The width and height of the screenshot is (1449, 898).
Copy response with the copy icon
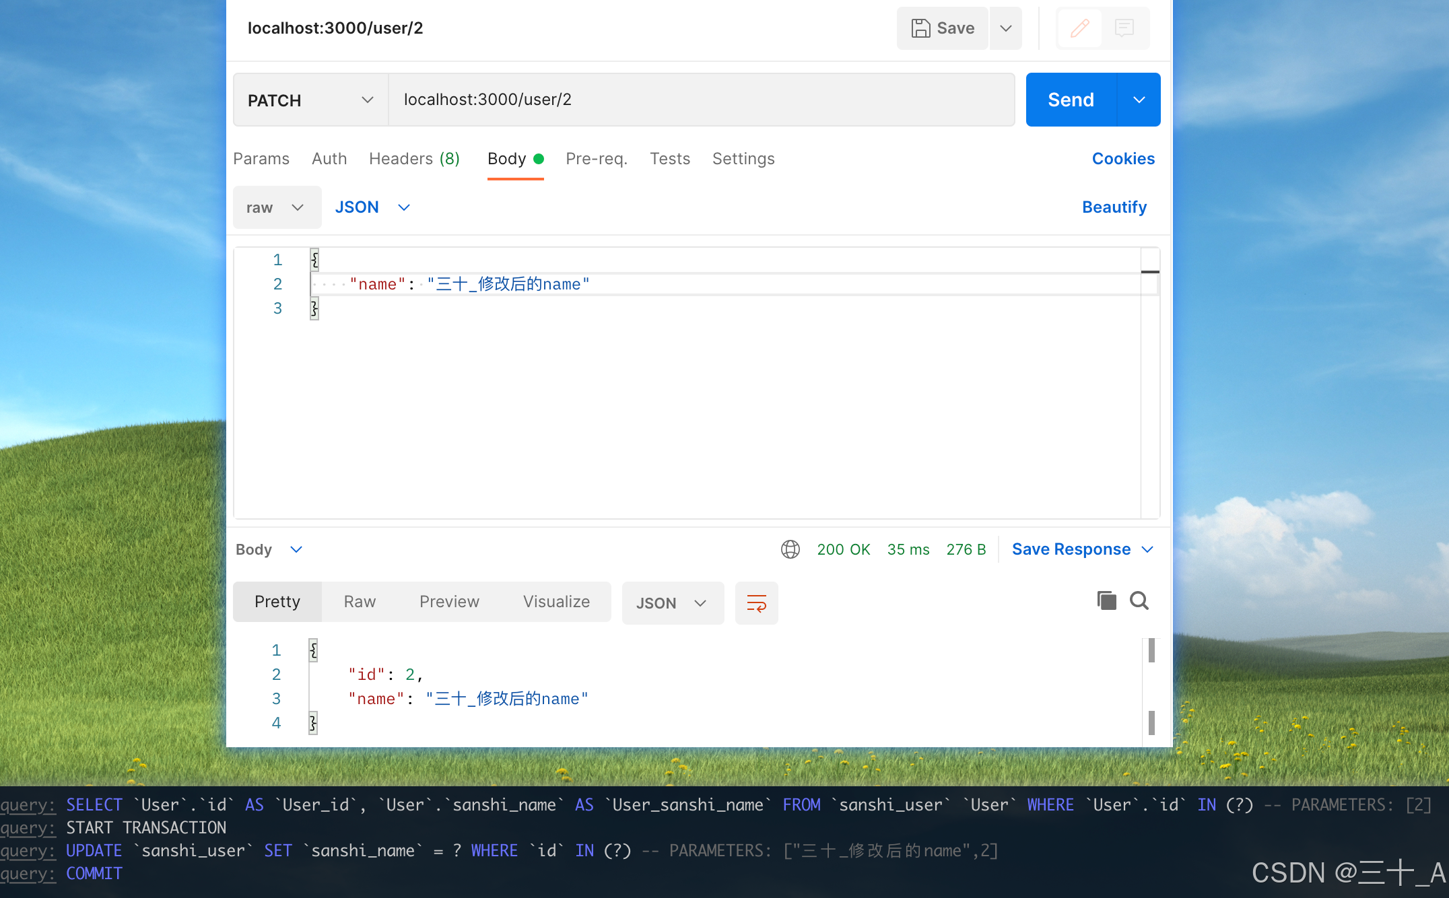click(1106, 600)
